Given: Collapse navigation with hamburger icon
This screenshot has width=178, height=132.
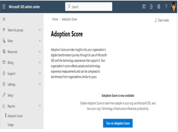Looking at the screenshot, I should click(4, 19).
